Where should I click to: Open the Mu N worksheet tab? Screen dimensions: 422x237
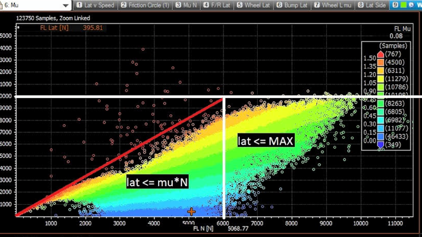(186, 5)
